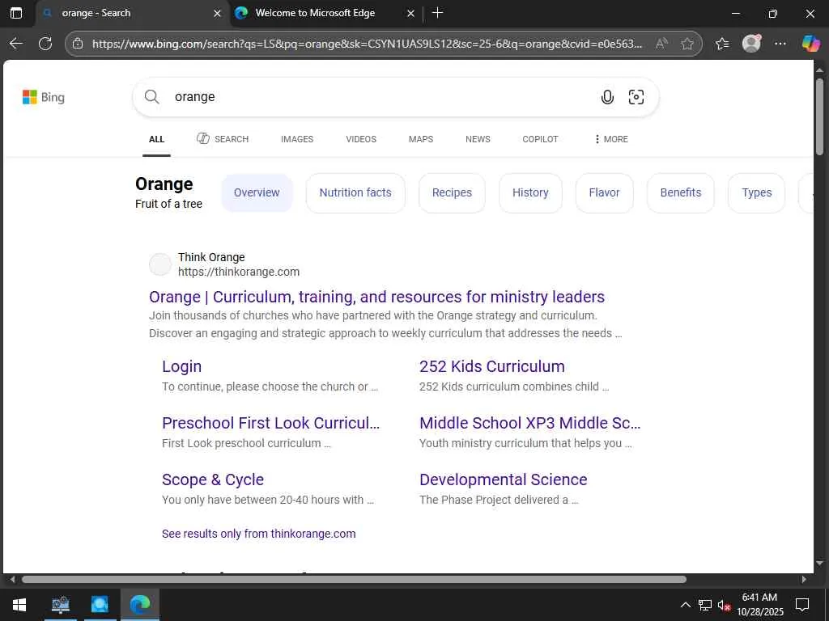Viewport: 829px width, 621px height.
Task: Open visual search with the camera icon
Action: point(636,97)
